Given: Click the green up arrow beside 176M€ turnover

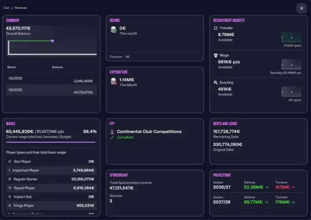Looking at the screenshot, I should point(294,202).
